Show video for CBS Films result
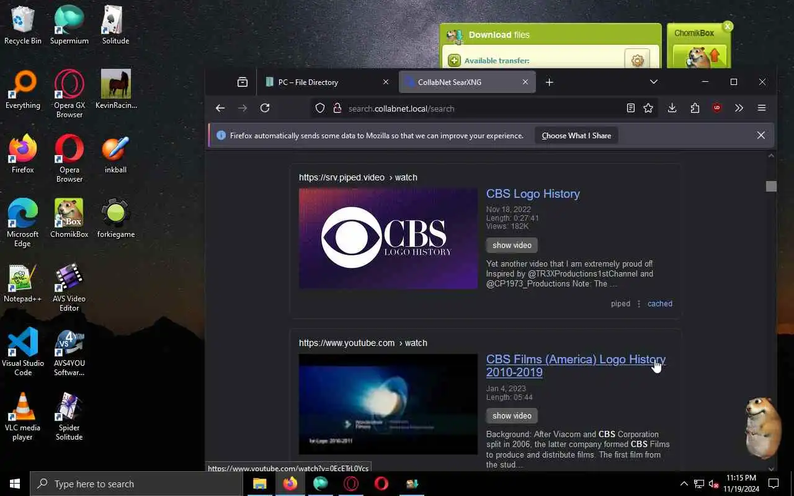The width and height of the screenshot is (794, 496). 512,415
